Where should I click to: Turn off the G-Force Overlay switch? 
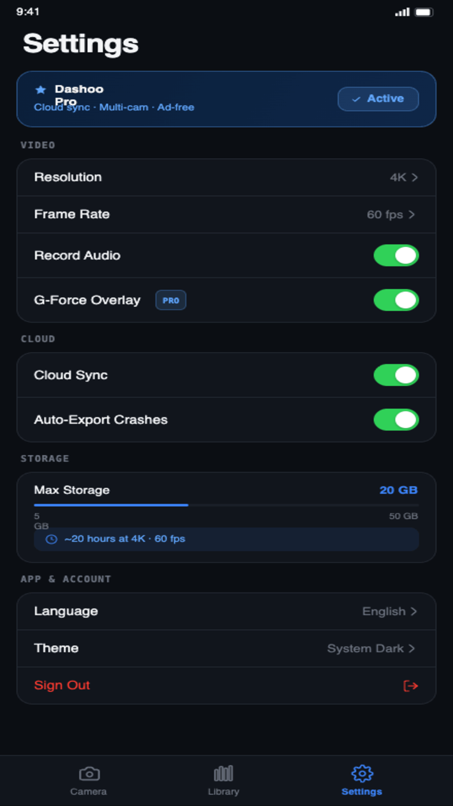click(x=396, y=300)
